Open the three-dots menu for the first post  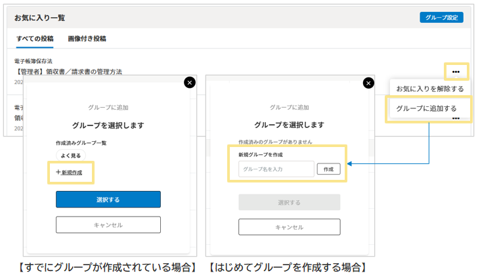pyautogui.click(x=456, y=71)
